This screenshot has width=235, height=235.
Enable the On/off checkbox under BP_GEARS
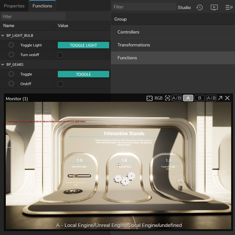(x=60, y=84)
